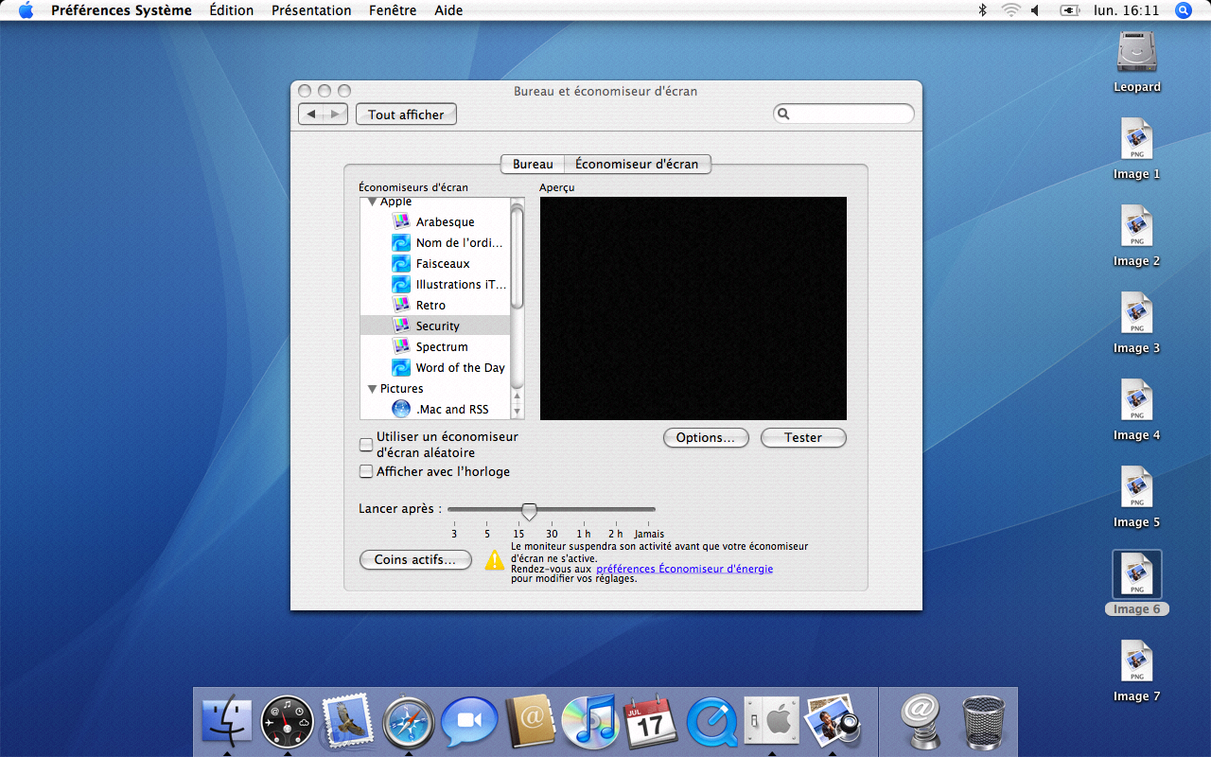Open the Fenêtre menu
Viewport: 1211px width, 757px height.
(x=393, y=10)
